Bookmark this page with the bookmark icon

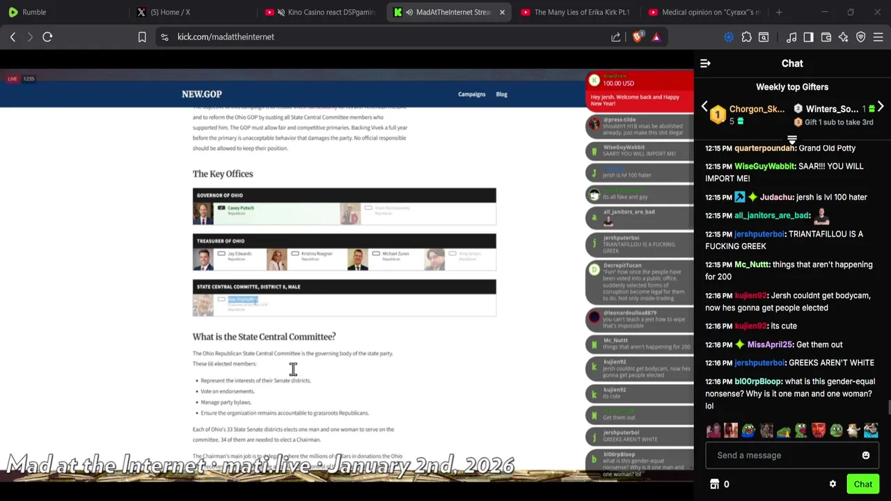(142, 37)
